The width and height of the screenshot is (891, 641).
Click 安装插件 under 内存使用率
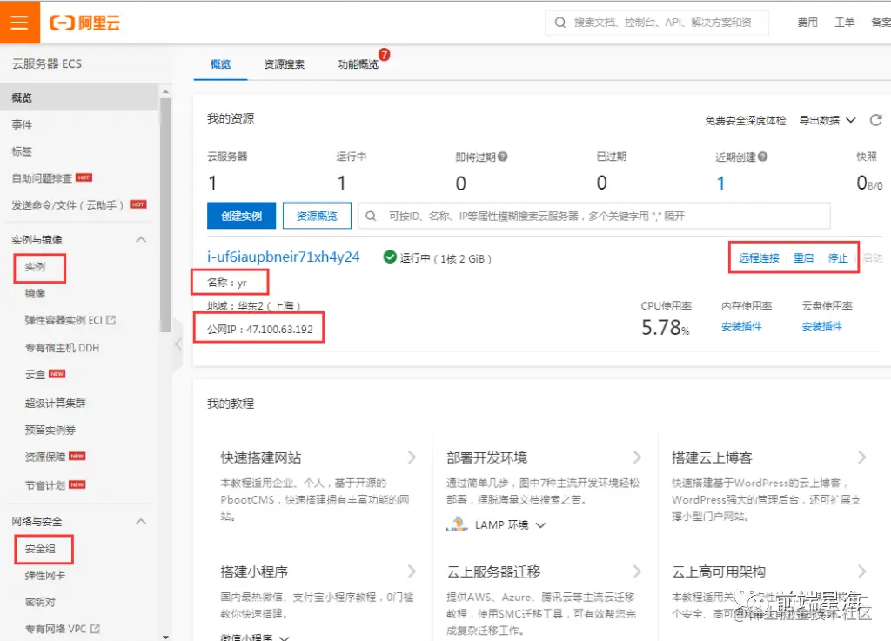(741, 326)
